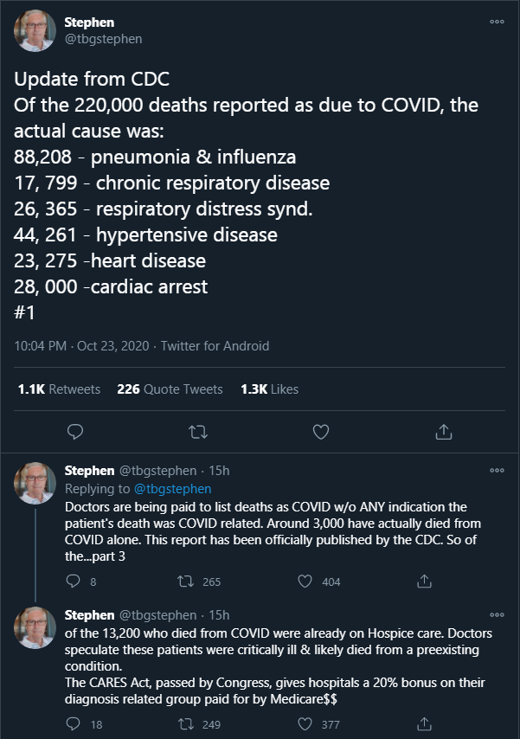
Task: Open more options on the first reply
Action: click(x=496, y=471)
